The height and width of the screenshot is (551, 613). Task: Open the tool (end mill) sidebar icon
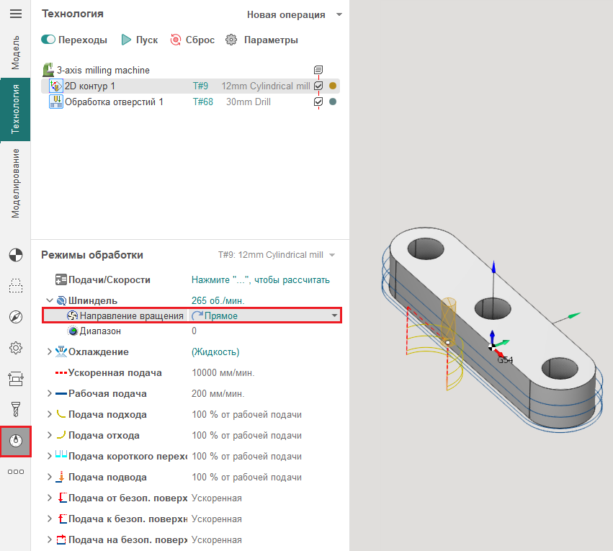pyautogui.click(x=15, y=409)
